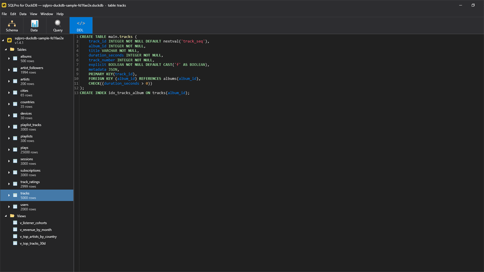Select the sessions table row
Image resolution: width=484 pixels, height=272 pixels.
point(37,161)
